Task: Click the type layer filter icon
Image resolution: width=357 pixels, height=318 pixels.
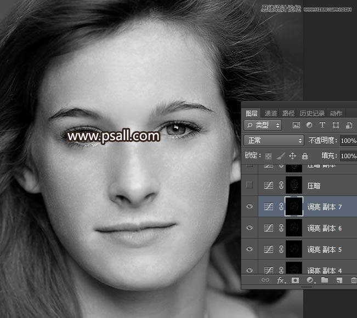Action: click(322, 125)
